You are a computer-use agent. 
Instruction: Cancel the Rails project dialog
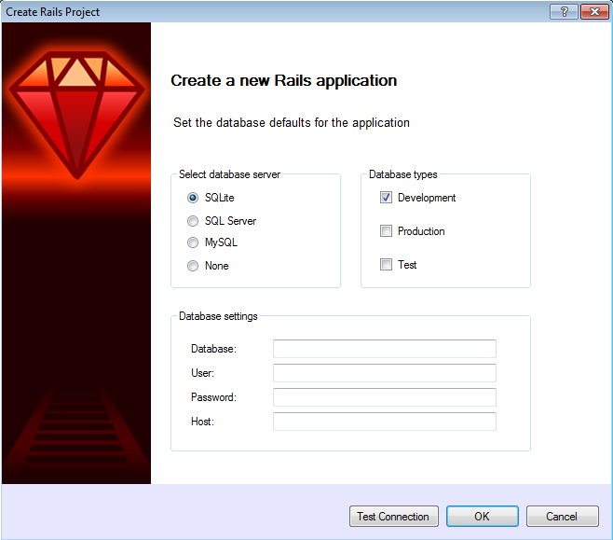pos(562,516)
